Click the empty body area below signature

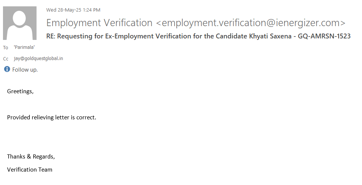[179, 180]
